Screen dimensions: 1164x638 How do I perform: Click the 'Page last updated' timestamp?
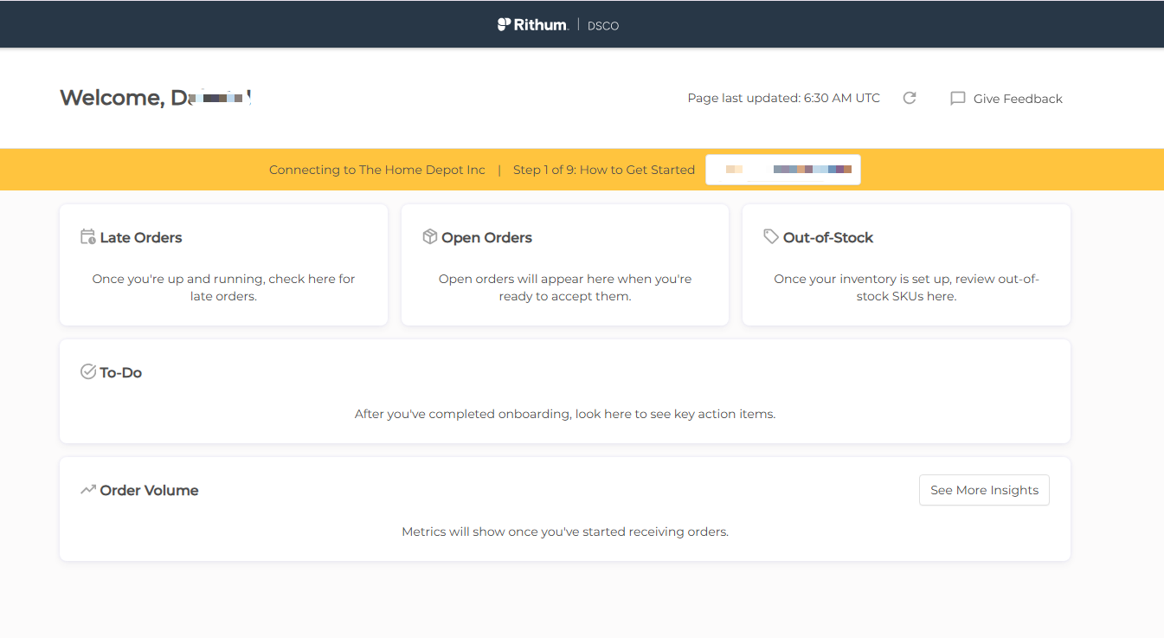783,99
